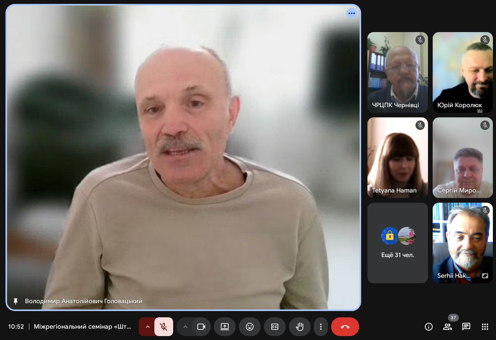Select the Tetyana Haman video tile
Image resolution: width=496 pixels, height=340 pixels.
pos(398,158)
